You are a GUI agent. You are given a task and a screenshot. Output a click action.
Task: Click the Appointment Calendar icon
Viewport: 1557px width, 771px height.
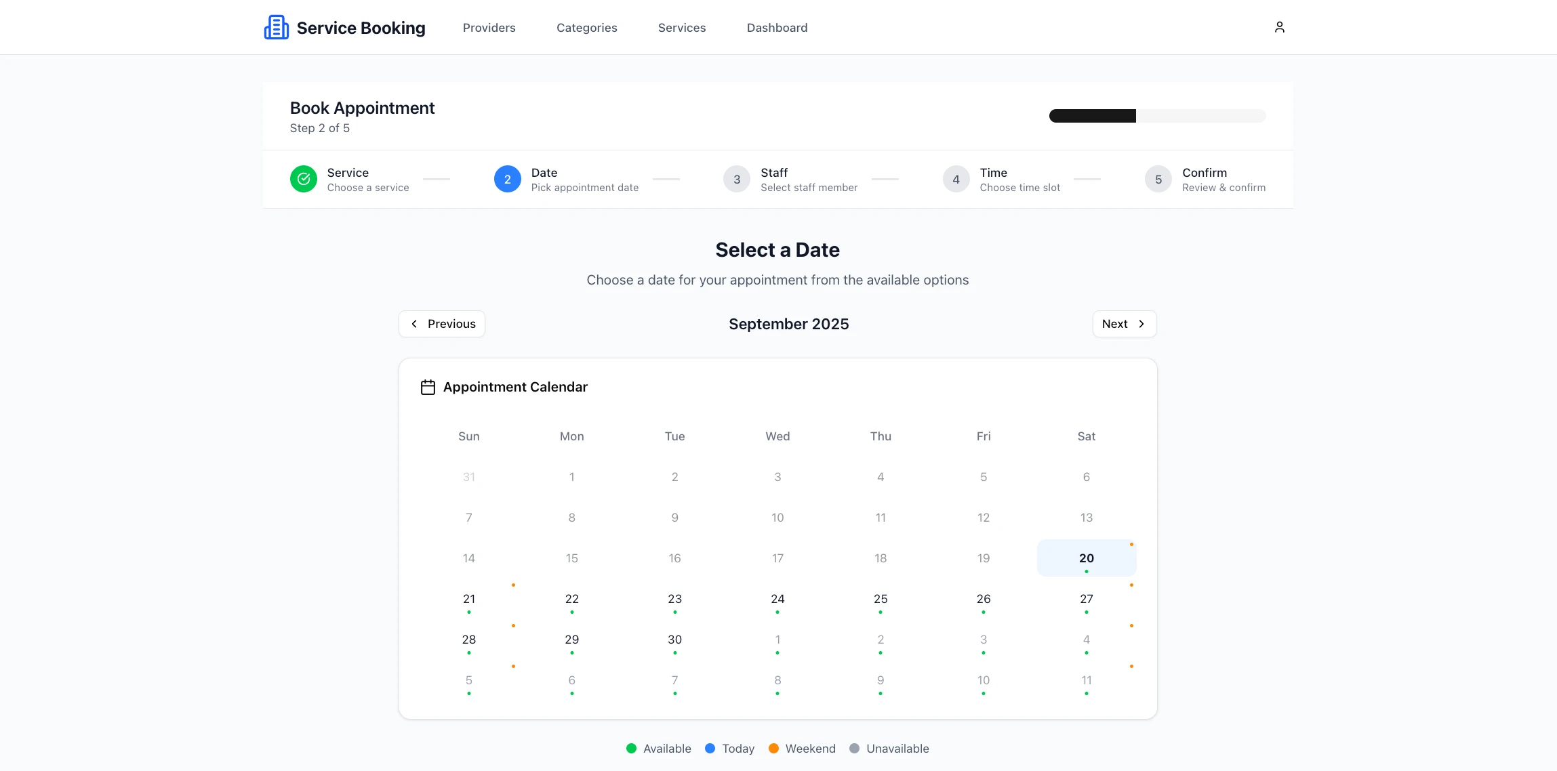pyautogui.click(x=428, y=387)
